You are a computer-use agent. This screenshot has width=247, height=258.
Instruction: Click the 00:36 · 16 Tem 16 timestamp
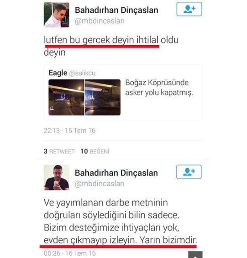pyautogui.click(x=70, y=253)
